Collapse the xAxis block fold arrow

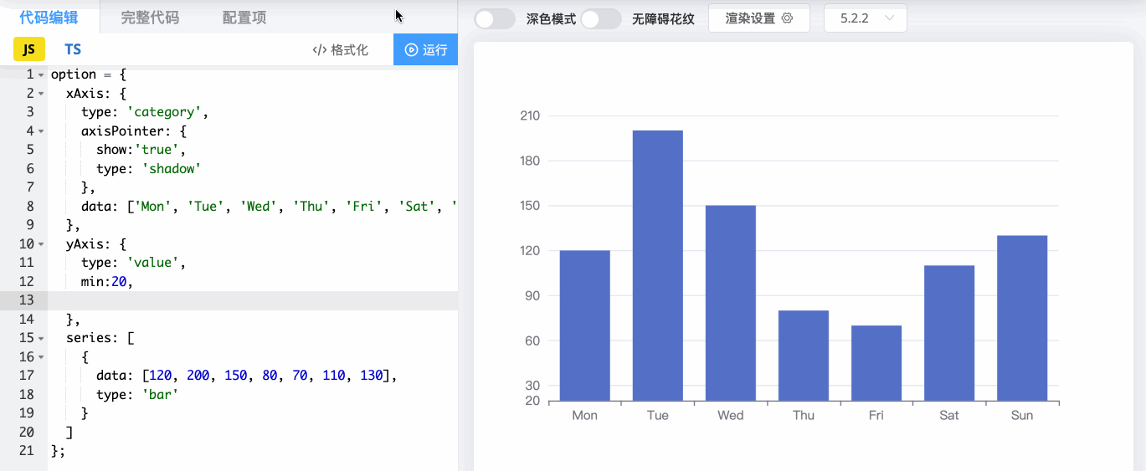tap(41, 93)
